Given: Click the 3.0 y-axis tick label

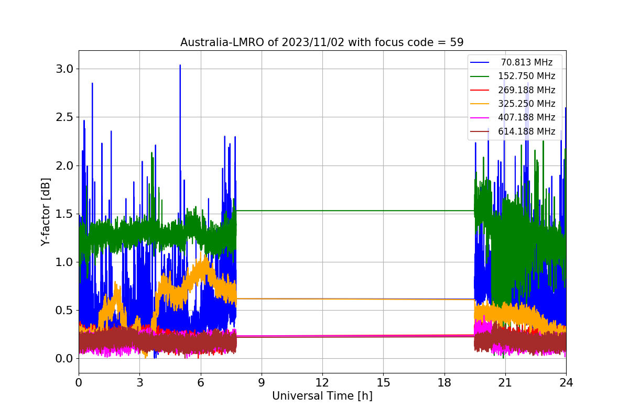Looking at the screenshot, I should (x=66, y=69).
